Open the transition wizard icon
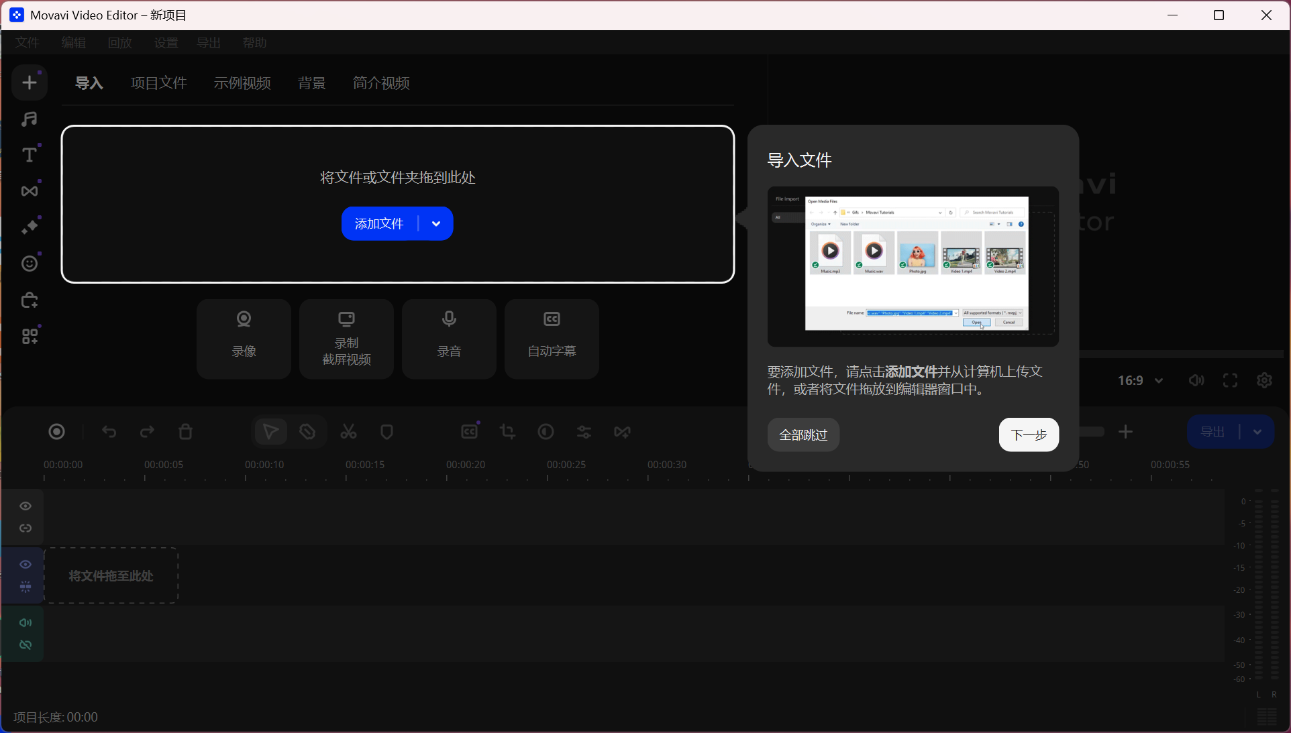 623,432
